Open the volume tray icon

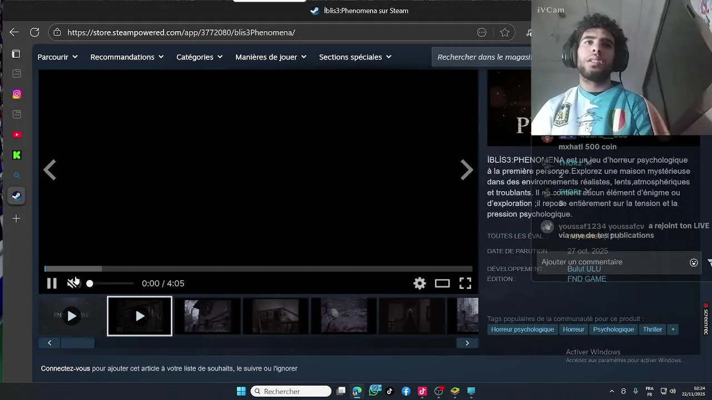click(673, 391)
